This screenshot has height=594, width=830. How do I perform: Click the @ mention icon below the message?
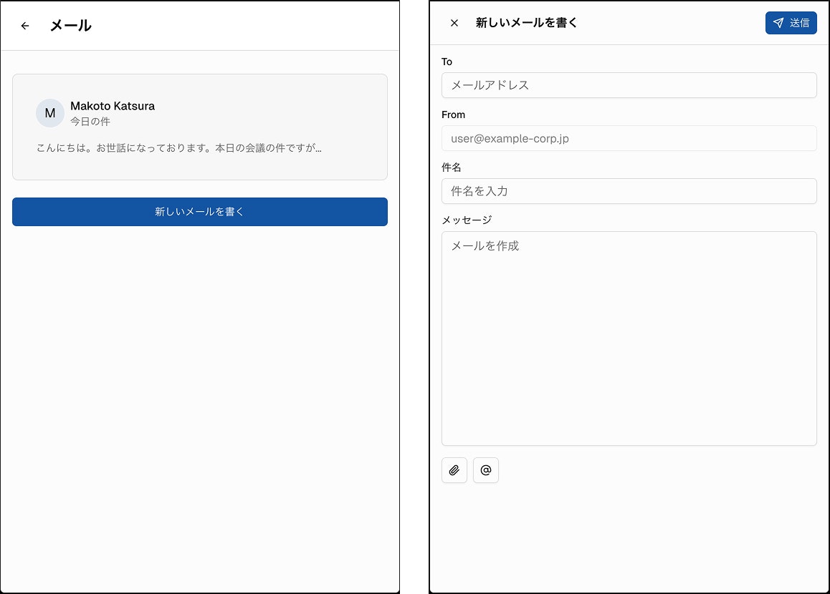coord(486,470)
